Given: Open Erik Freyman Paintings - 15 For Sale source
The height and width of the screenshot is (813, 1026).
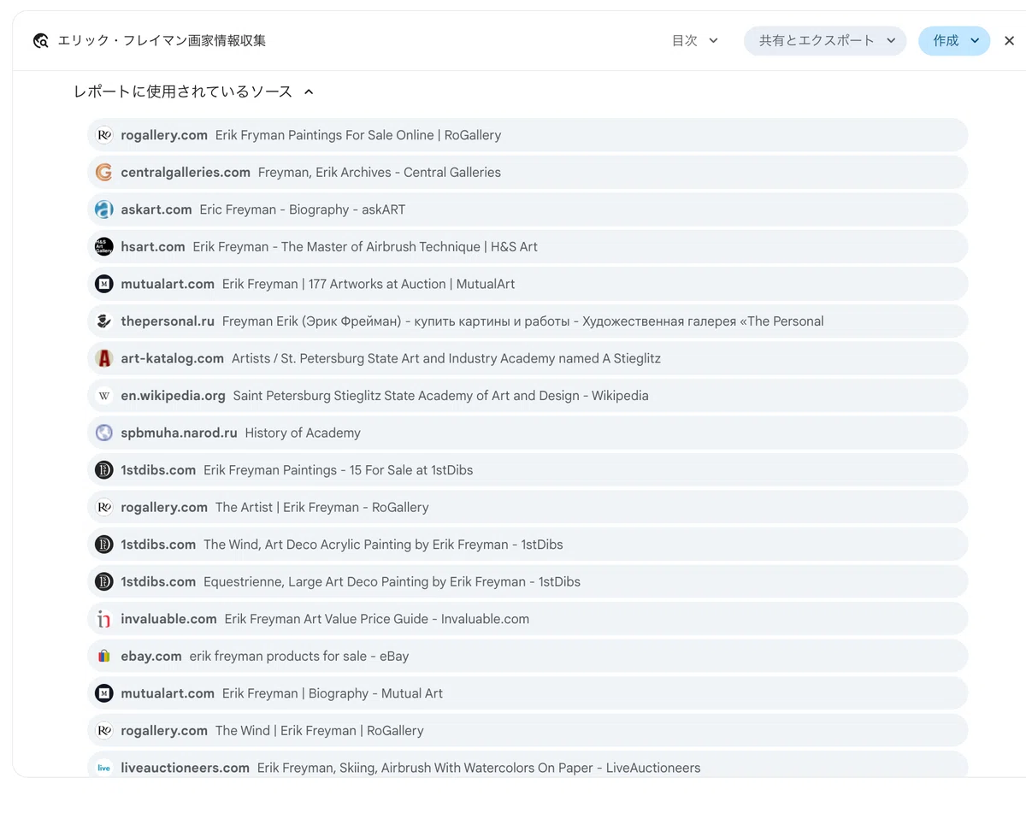Looking at the screenshot, I should pos(528,470).
